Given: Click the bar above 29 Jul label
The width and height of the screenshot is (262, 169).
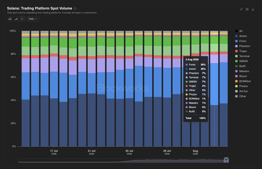Looking at the screenshot, I should click(x=167, y=89).
